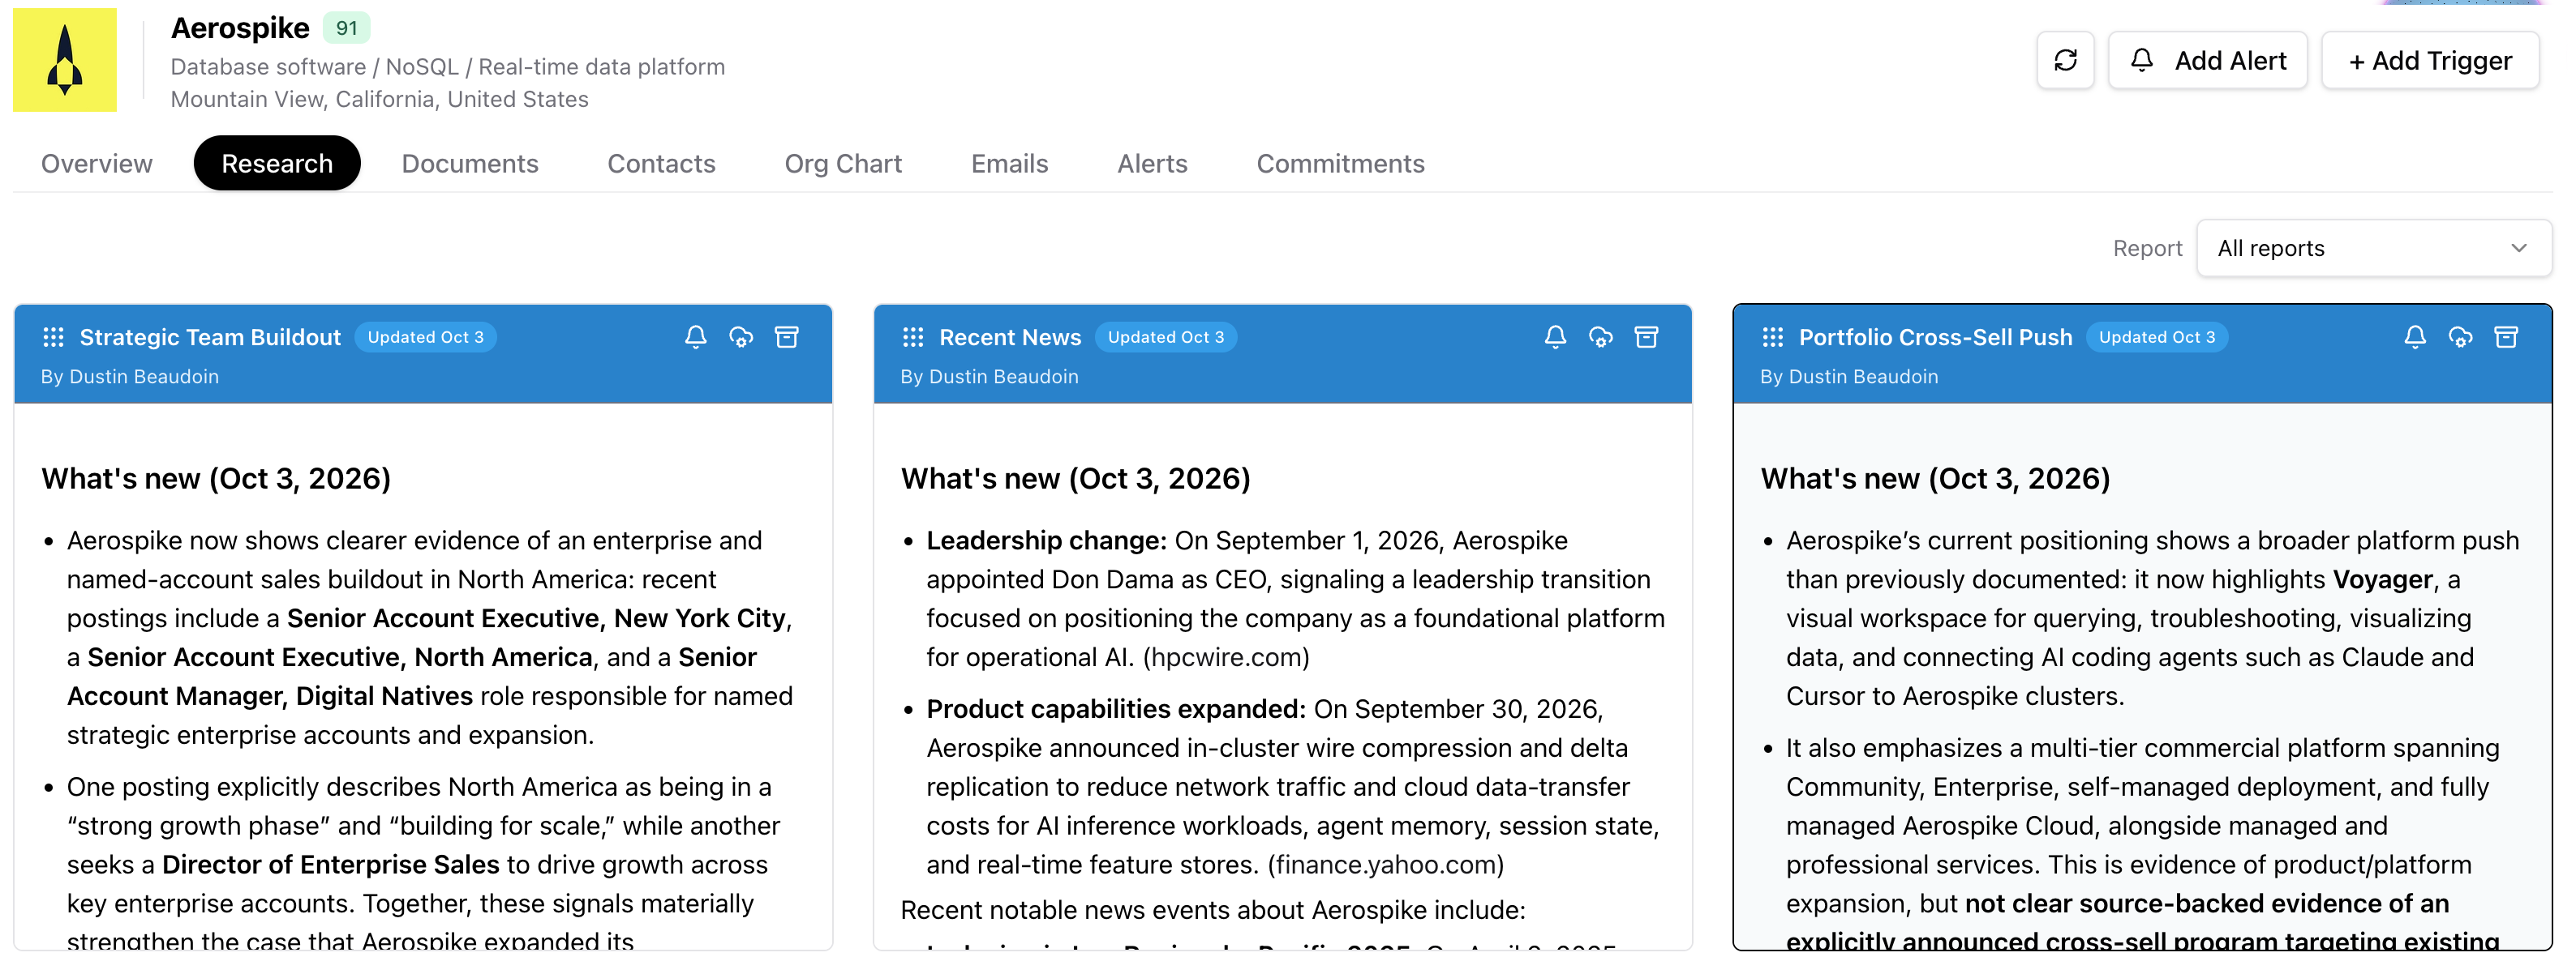Click the Recent News card title
Viewport: 2576px width, 974px height.
(1010, 338)
